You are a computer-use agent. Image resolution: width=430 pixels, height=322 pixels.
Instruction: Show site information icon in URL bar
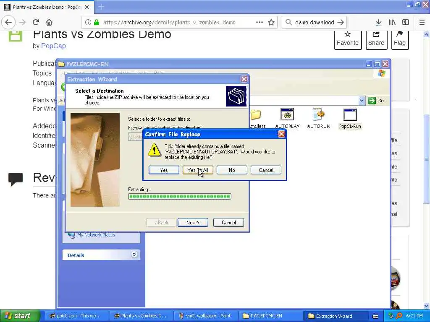click(88, 22)
